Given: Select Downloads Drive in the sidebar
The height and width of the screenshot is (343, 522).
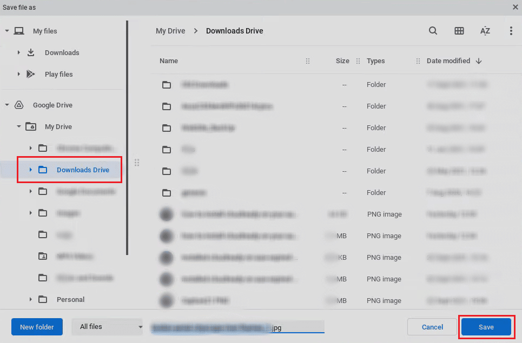Looking at the screenshot, I should (x=83, y=170).
